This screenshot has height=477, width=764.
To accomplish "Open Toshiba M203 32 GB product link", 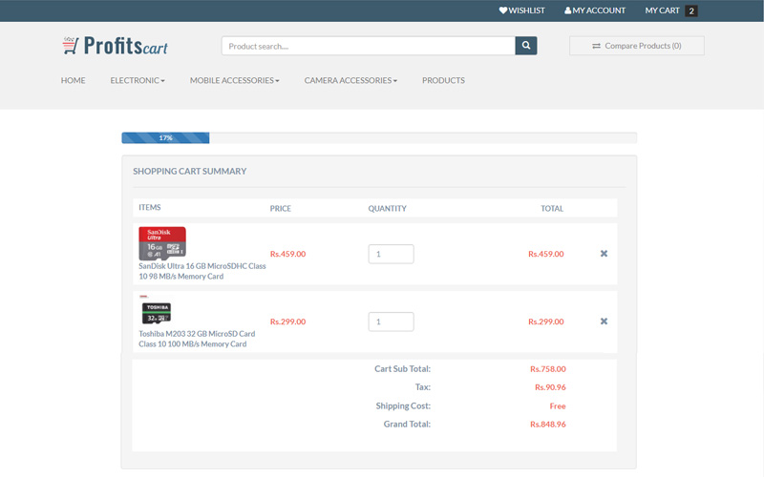I will pyautogui.click(x=197, y=339).
